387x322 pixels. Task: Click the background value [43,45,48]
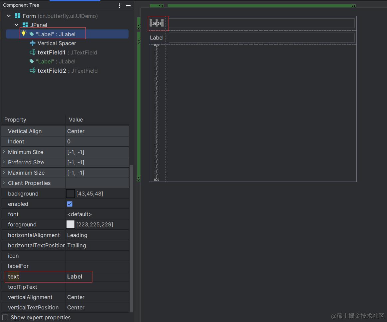89,194
